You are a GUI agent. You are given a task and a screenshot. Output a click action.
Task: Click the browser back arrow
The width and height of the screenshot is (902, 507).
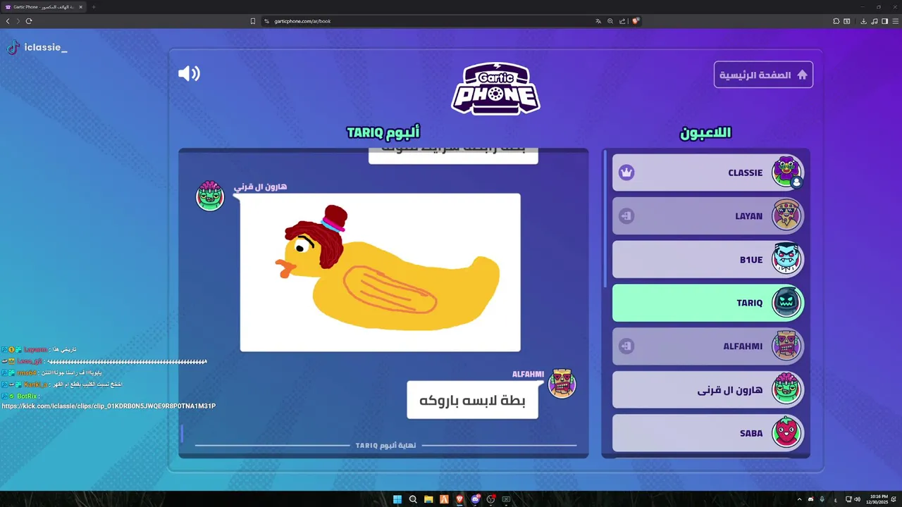[x=8, y=21]
